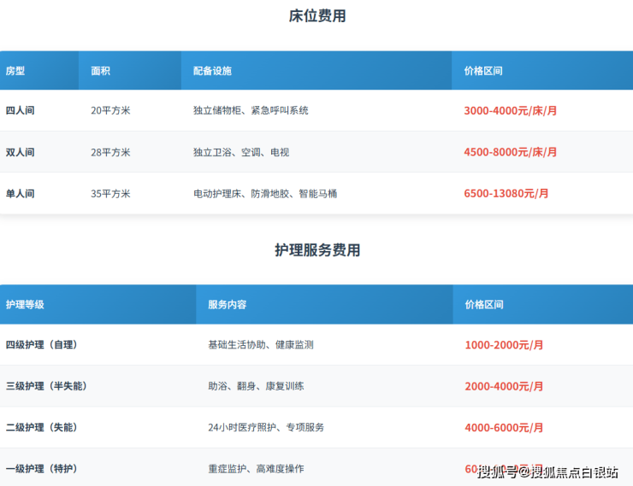Select the 单人间 room type row
Image resolution: width=633 pixels, height=486 pixels.
21,194
